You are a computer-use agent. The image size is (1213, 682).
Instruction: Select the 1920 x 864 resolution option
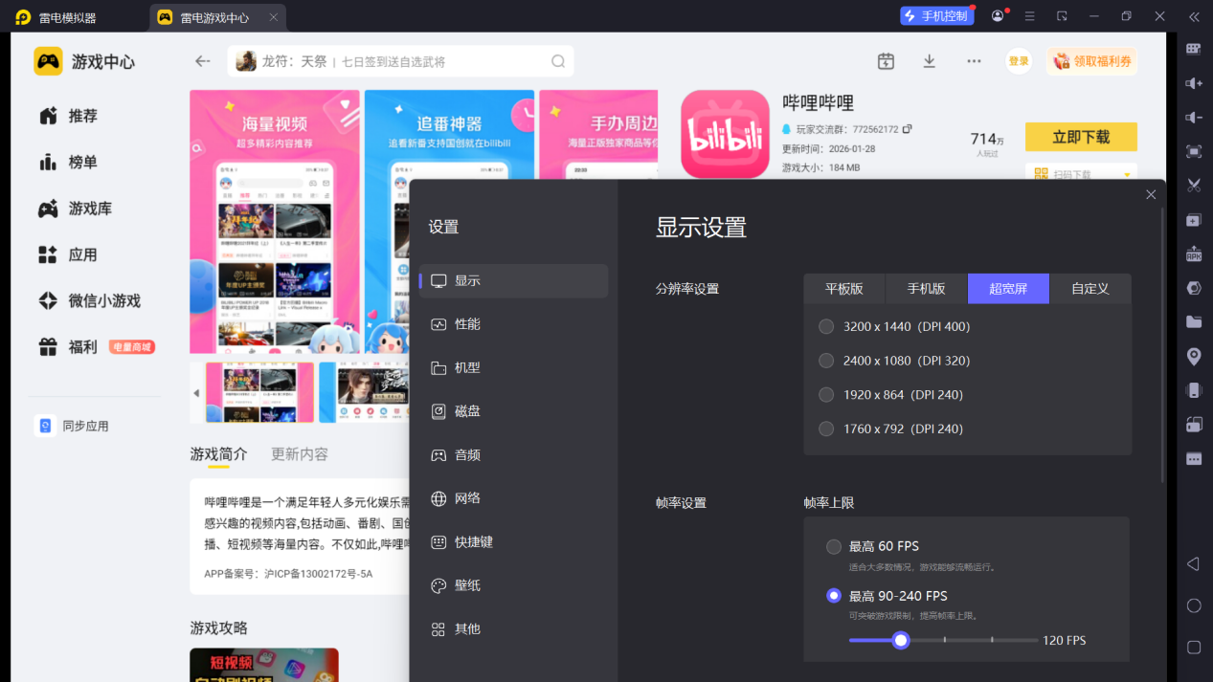pos(826,395)
